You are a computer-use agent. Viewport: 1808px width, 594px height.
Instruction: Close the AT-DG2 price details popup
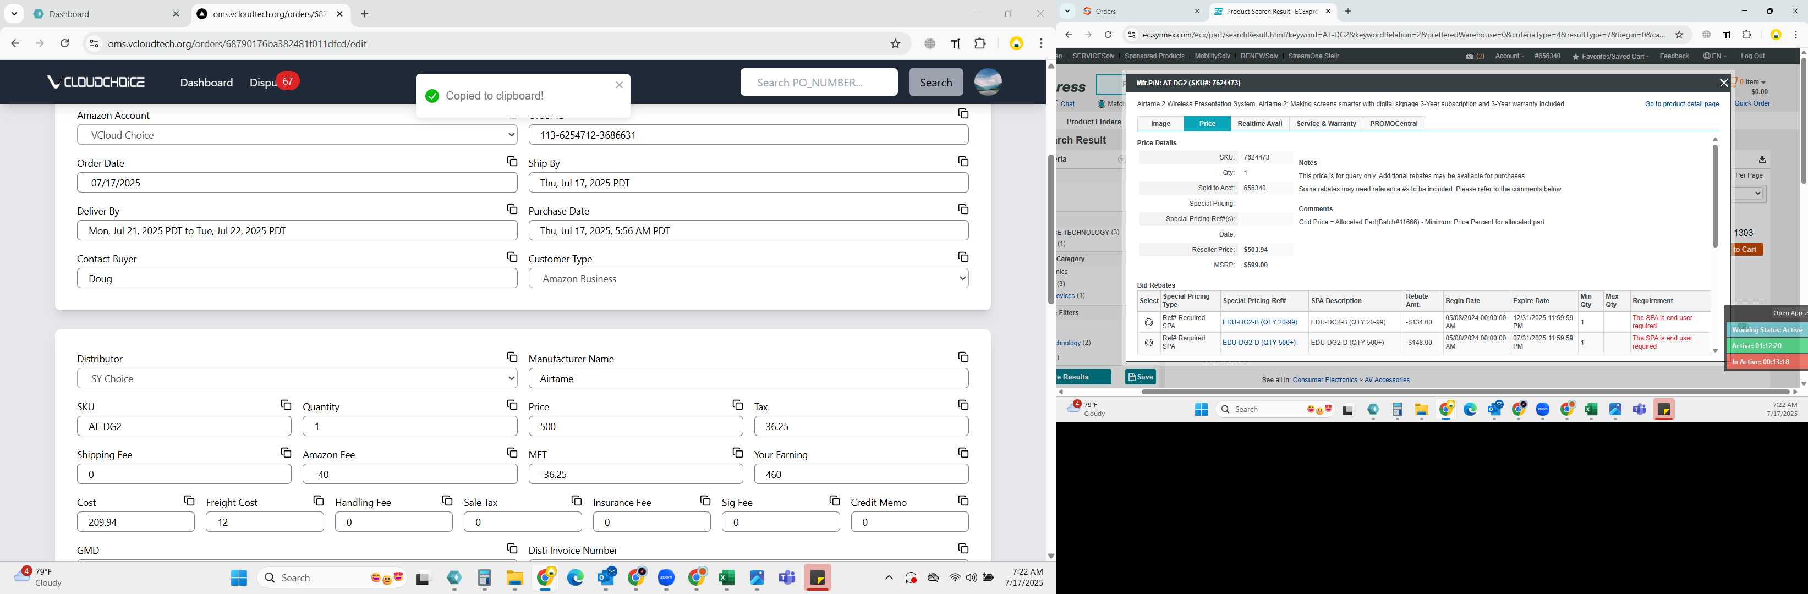coord(1723,82)
